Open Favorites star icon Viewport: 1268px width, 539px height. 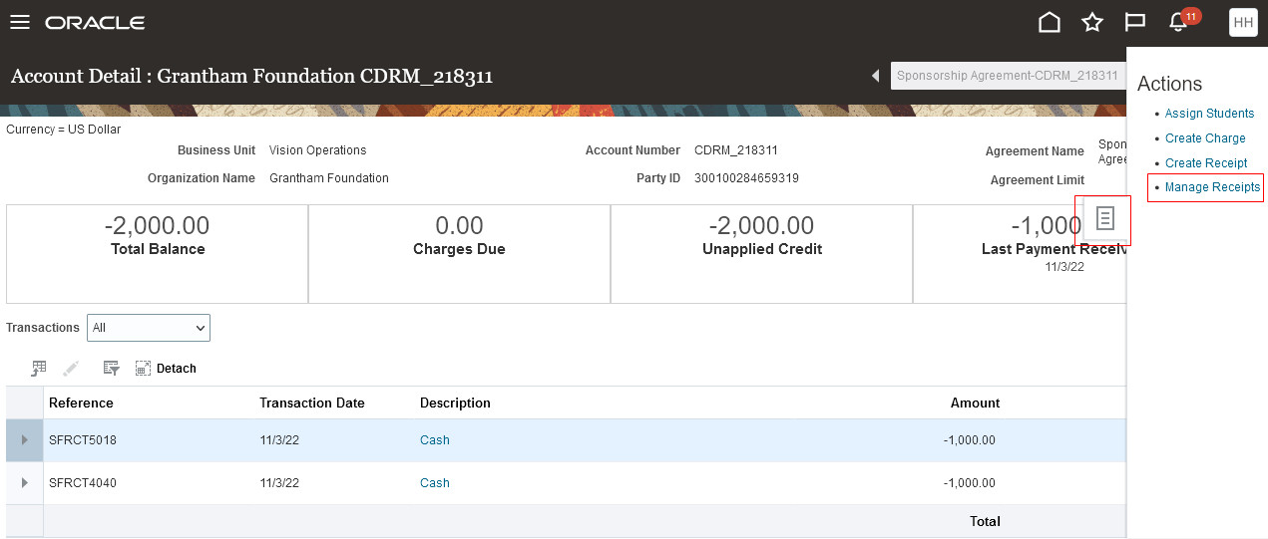tap(1092, 22)
